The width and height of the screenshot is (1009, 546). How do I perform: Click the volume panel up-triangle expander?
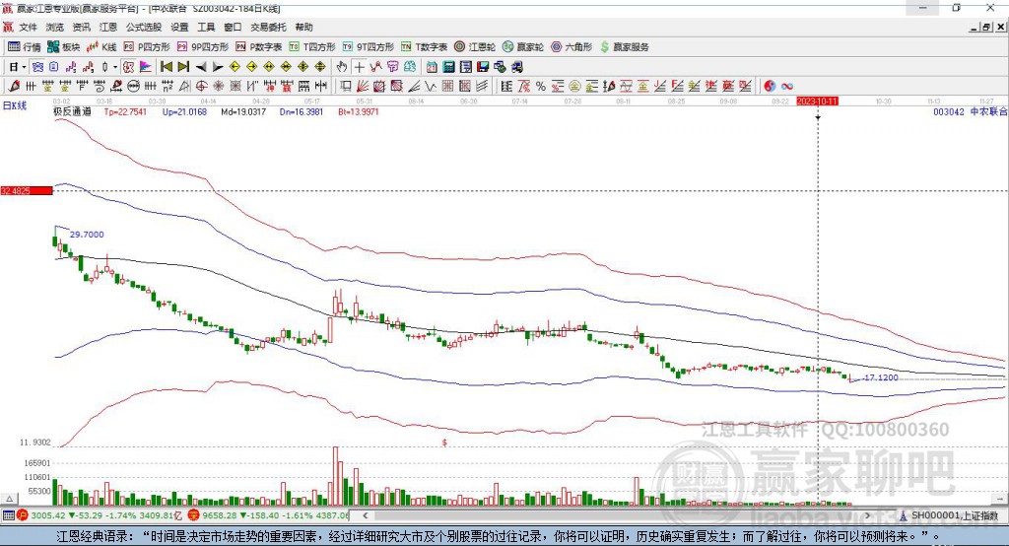(x=9, y=499)
